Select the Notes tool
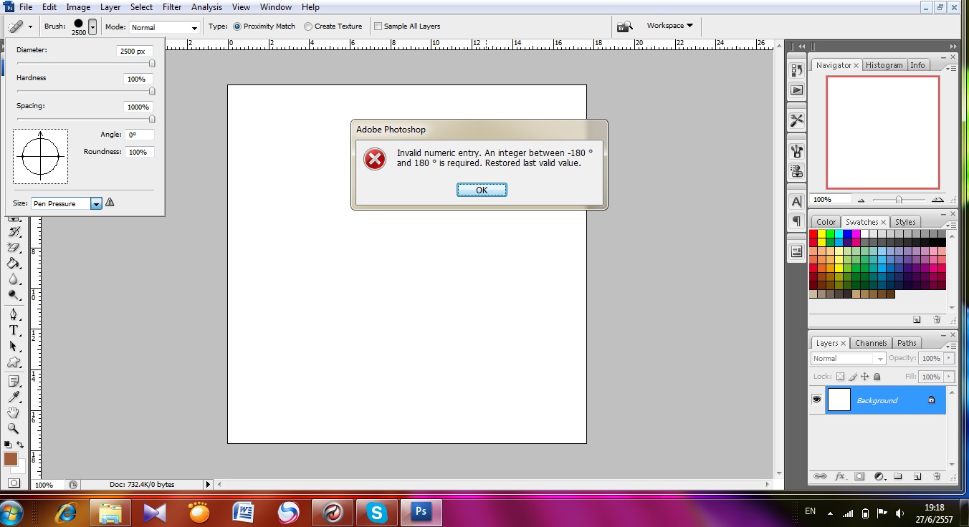The image size is (969, 527). click(x=13, y=381)
